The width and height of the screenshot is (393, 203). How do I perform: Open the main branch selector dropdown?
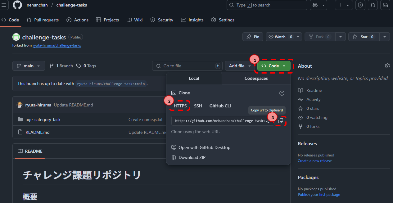click(x=29, y=66)
